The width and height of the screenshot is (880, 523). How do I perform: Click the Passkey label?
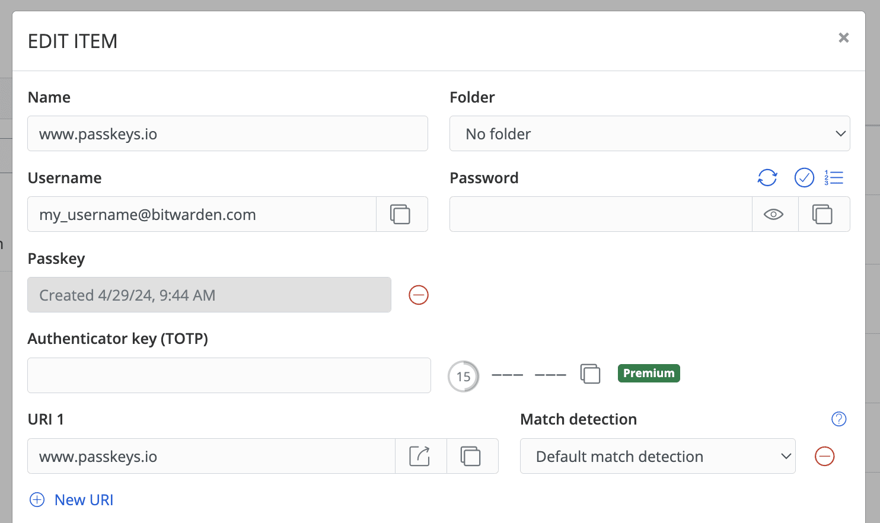[x=56, y=259]
